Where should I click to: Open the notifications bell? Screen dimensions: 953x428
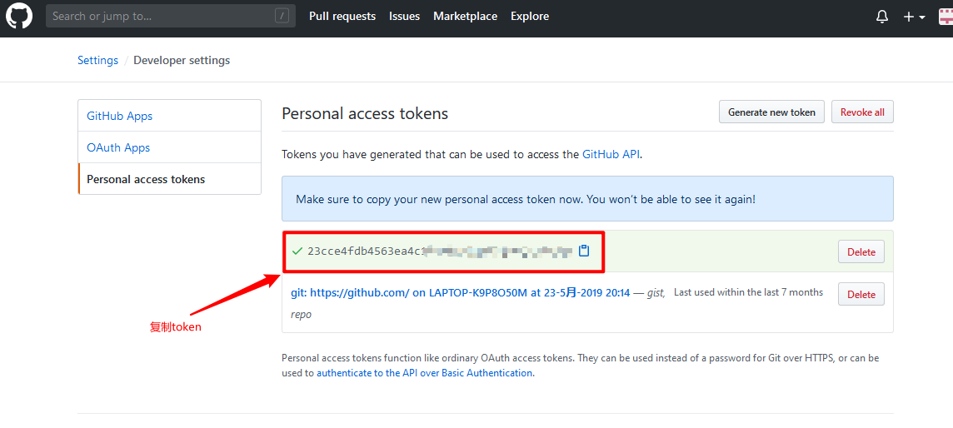[882, 17]
